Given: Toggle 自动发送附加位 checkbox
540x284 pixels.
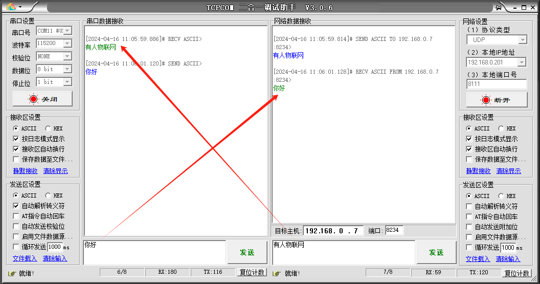Looking at the screenshot, I should pos(469,227).
